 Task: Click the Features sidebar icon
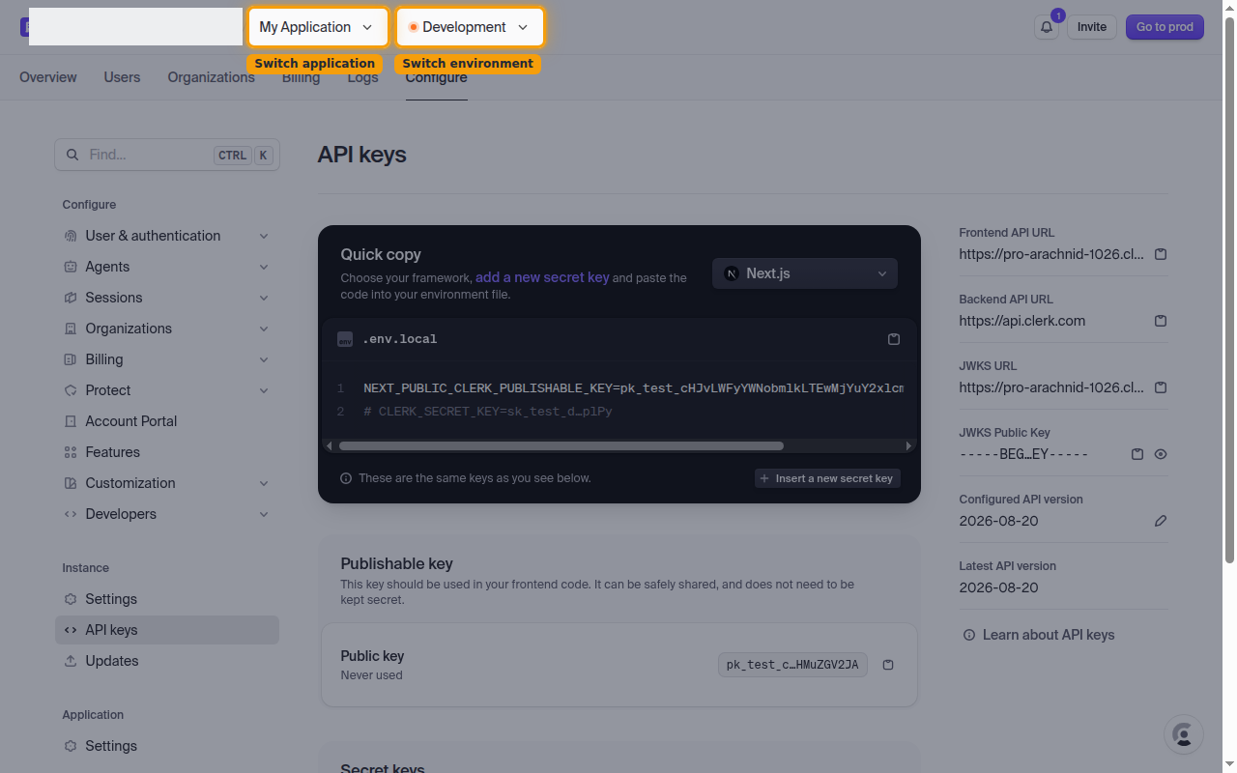pyautogui.click(x=71, y=452)
